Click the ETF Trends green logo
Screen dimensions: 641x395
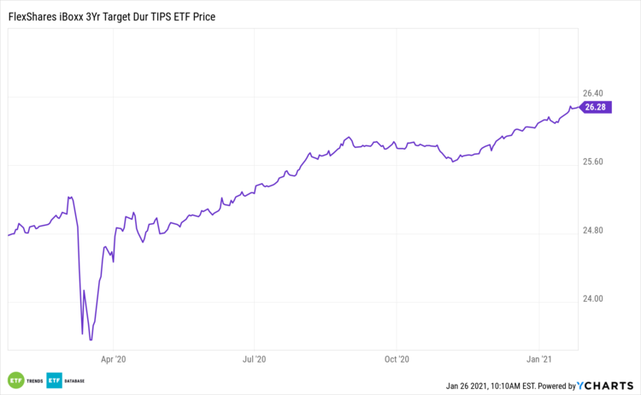[15, 379]
